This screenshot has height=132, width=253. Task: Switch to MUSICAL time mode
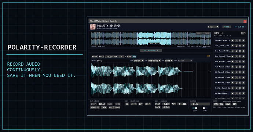(x=95, y=57)
